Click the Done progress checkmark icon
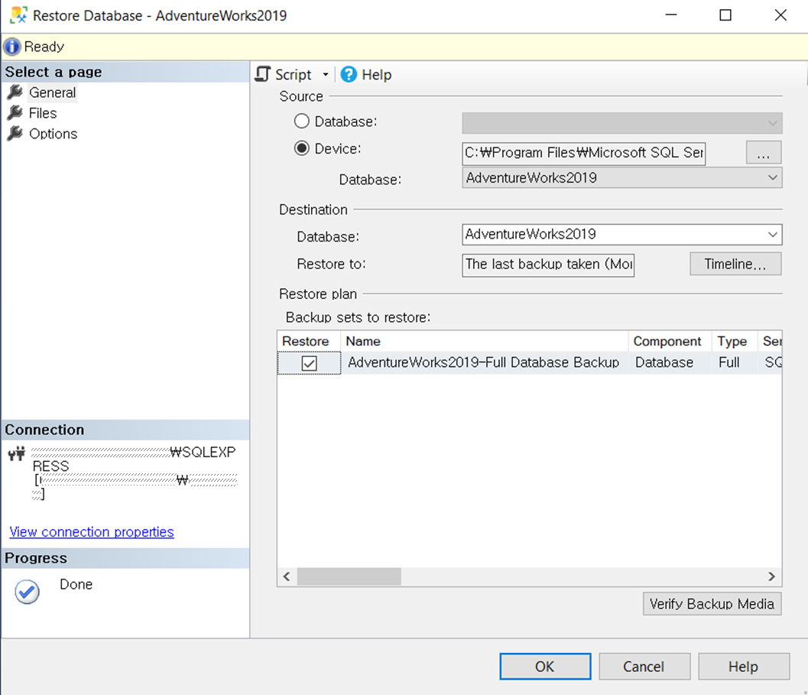This screenshot has width=808, height=695. tap(27, 591)
